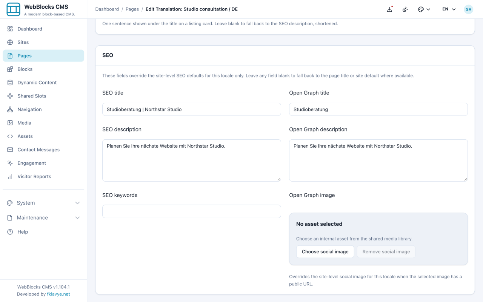Click the Media image icon
Screen dimensions: 483x302
click(10, 123)
